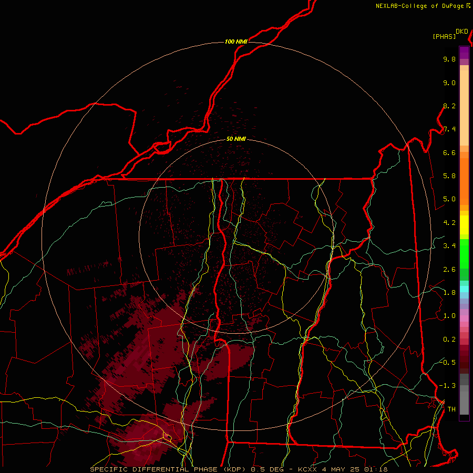The image size is (473, 473).
Task: Click the 4.2 value on the colorbar scale
Action: [449, 223]
